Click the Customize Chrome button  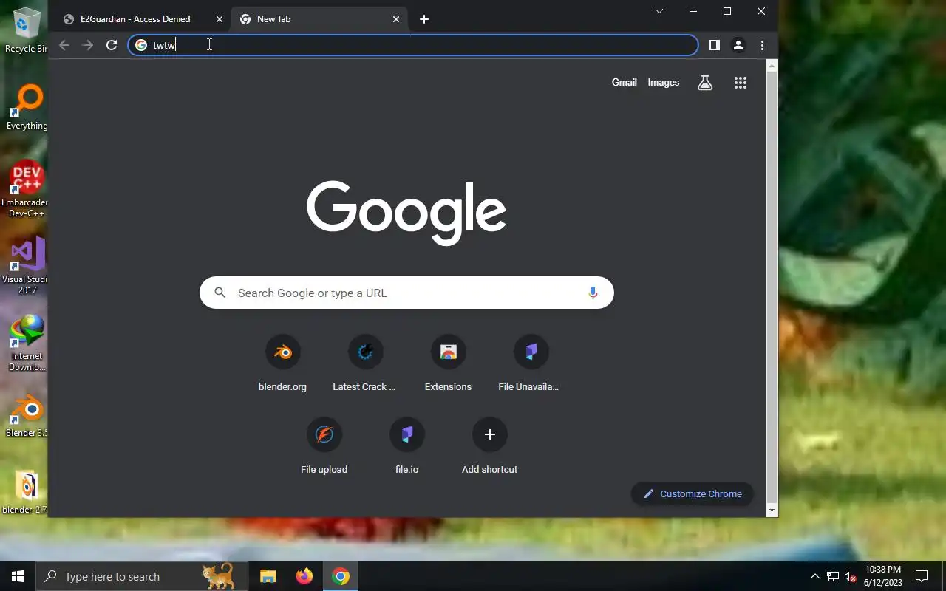coord(693,494)
